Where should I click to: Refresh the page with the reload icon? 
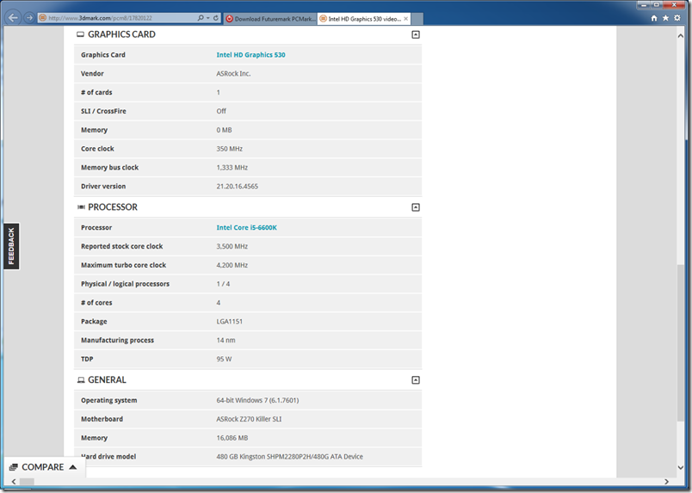click(216, 18)
